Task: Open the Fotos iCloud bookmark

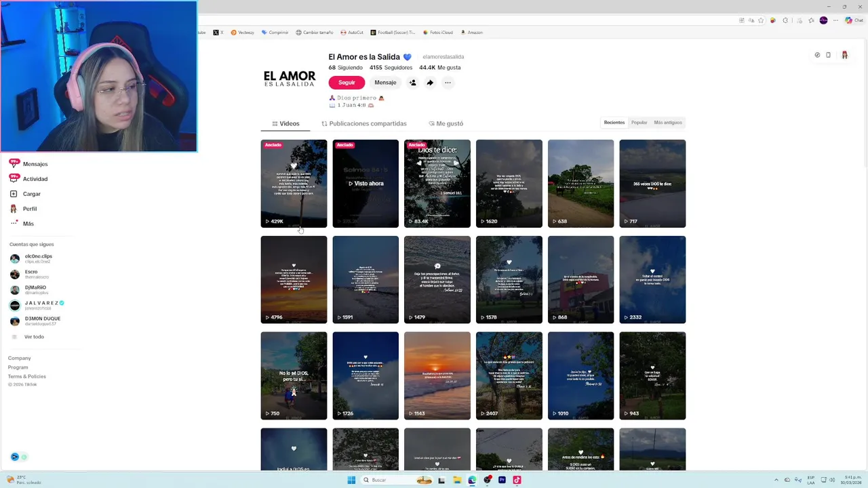Action: coord(437,32)
